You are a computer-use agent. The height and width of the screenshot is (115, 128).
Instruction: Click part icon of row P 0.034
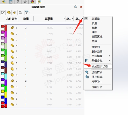coord(12,104)
